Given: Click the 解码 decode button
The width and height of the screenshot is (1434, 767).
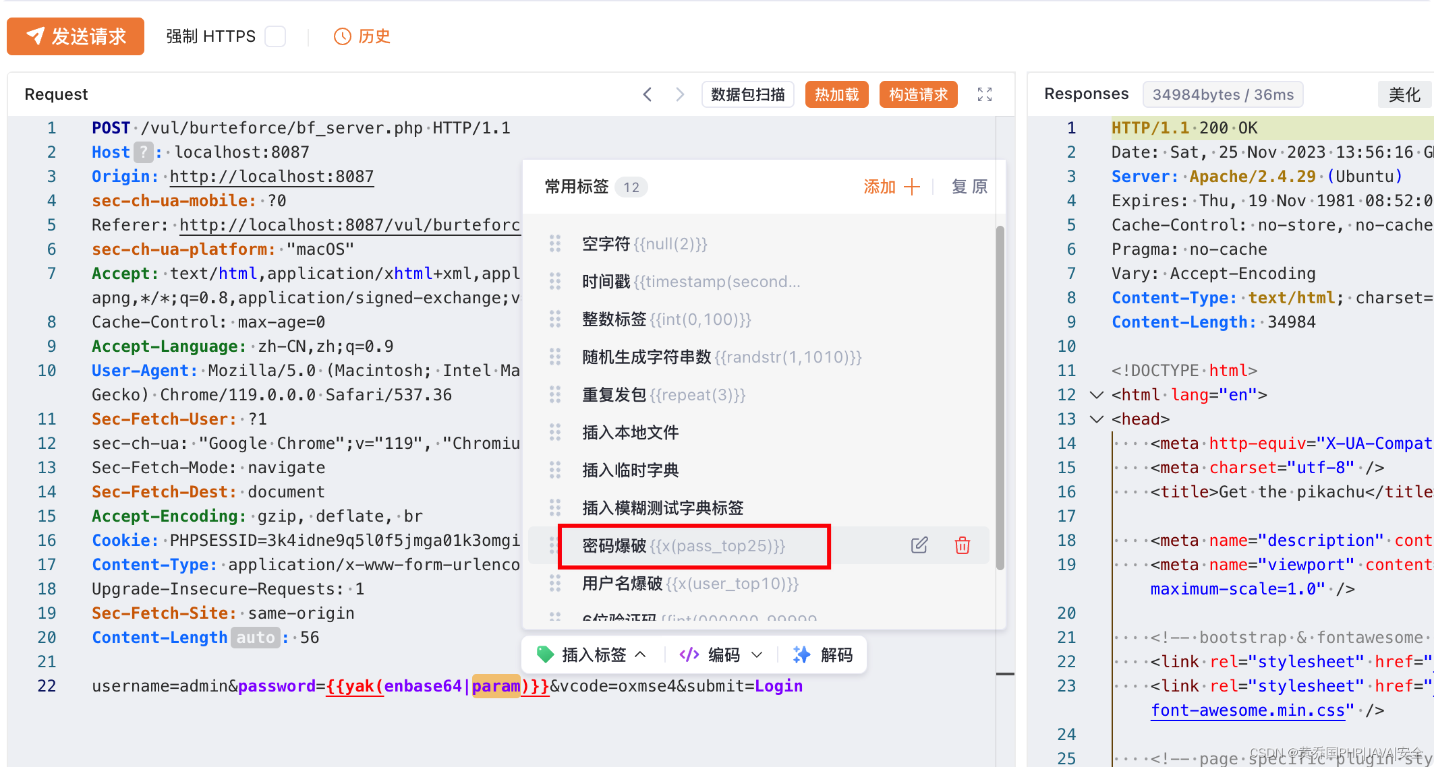Looking at the screenshot, I should (x=824, y=654).
